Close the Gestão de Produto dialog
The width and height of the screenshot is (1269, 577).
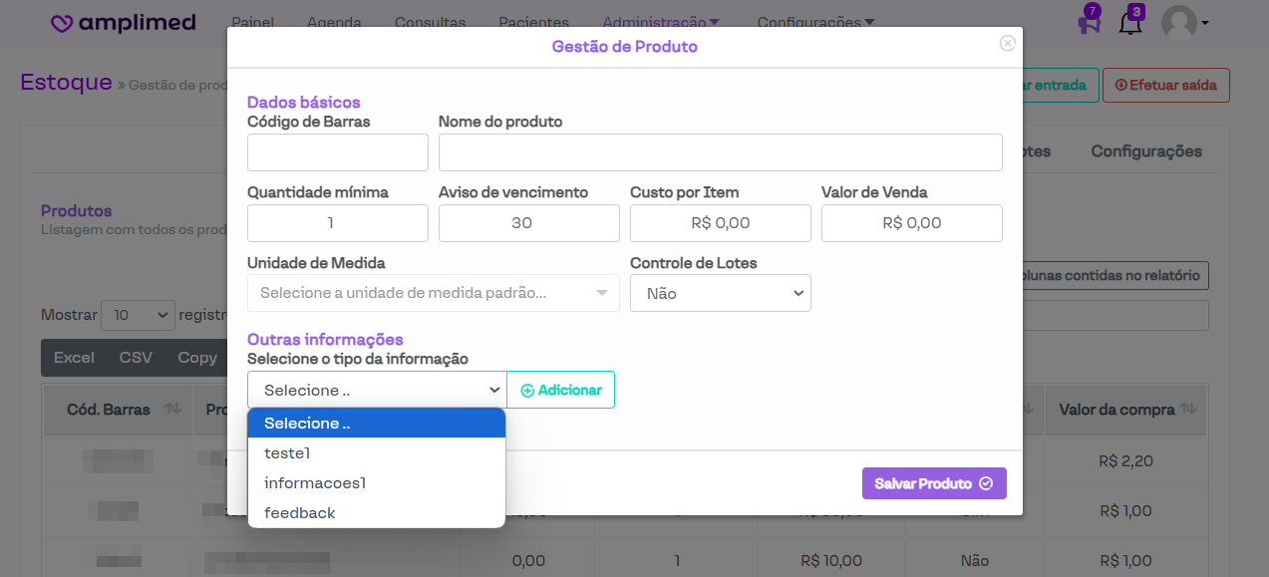point(1008,44)
